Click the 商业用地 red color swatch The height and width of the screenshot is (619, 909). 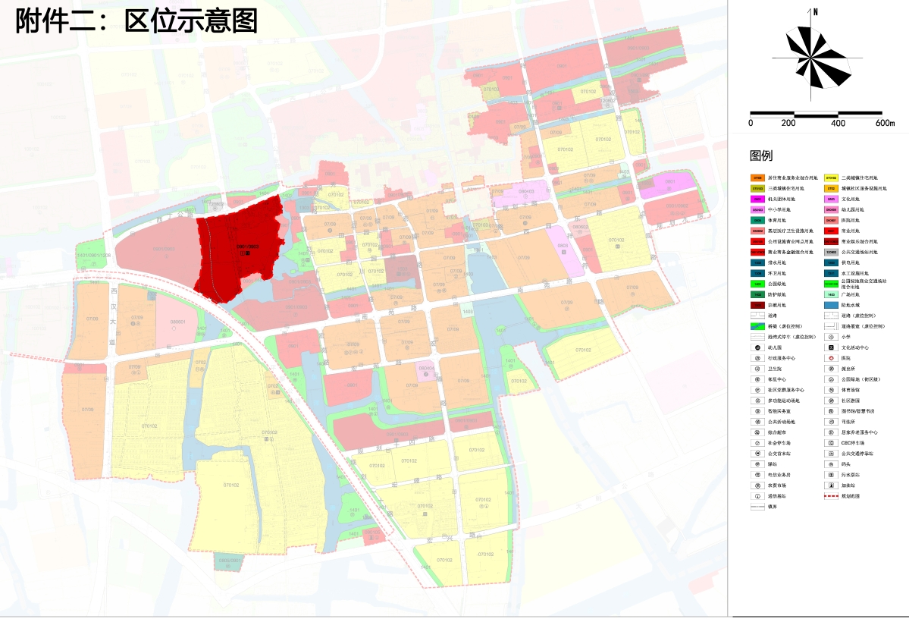pyautogui.click(x=831, y=231)
